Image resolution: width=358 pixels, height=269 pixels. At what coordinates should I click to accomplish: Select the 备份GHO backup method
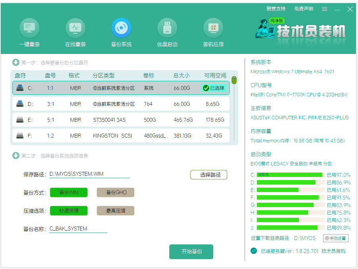pyautogui.click(x=115, y=192)
